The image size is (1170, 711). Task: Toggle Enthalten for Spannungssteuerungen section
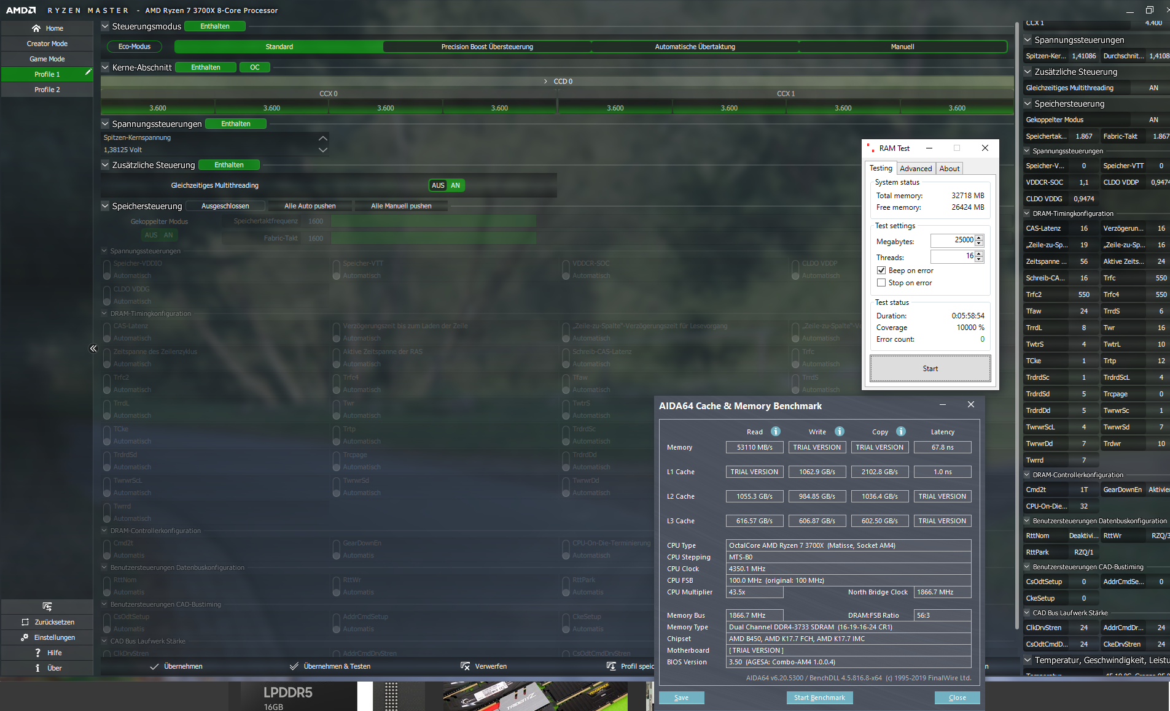coord(236,124)
